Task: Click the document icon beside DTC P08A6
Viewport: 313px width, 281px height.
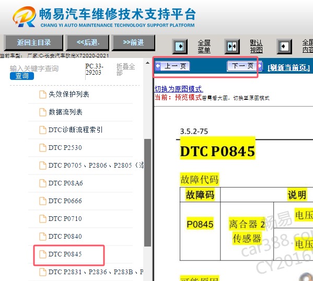Action: (42, 183)
